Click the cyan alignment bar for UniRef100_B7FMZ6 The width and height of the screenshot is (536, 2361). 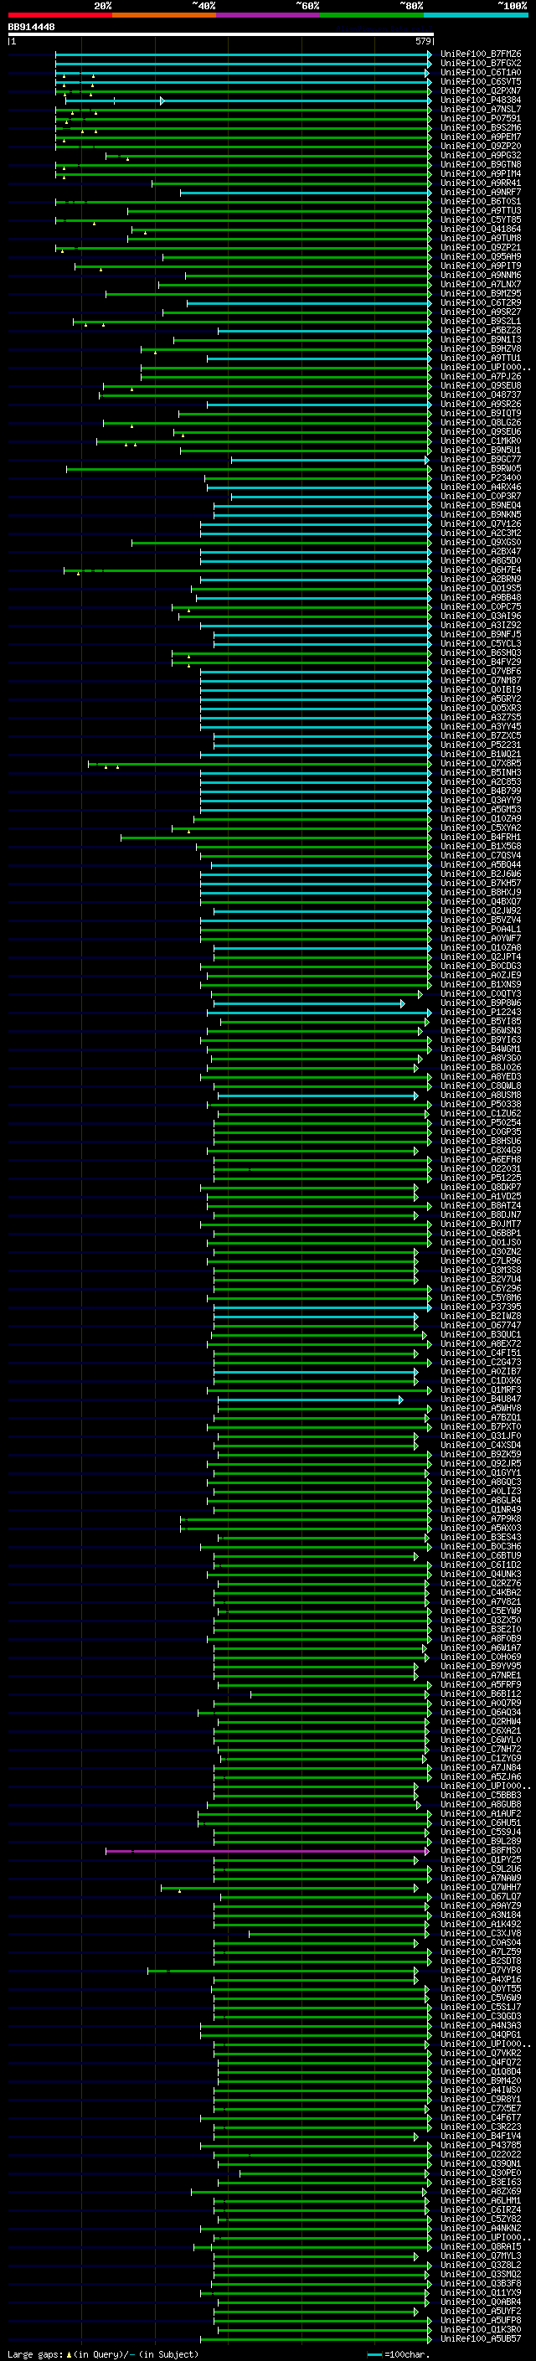point(243,54)
